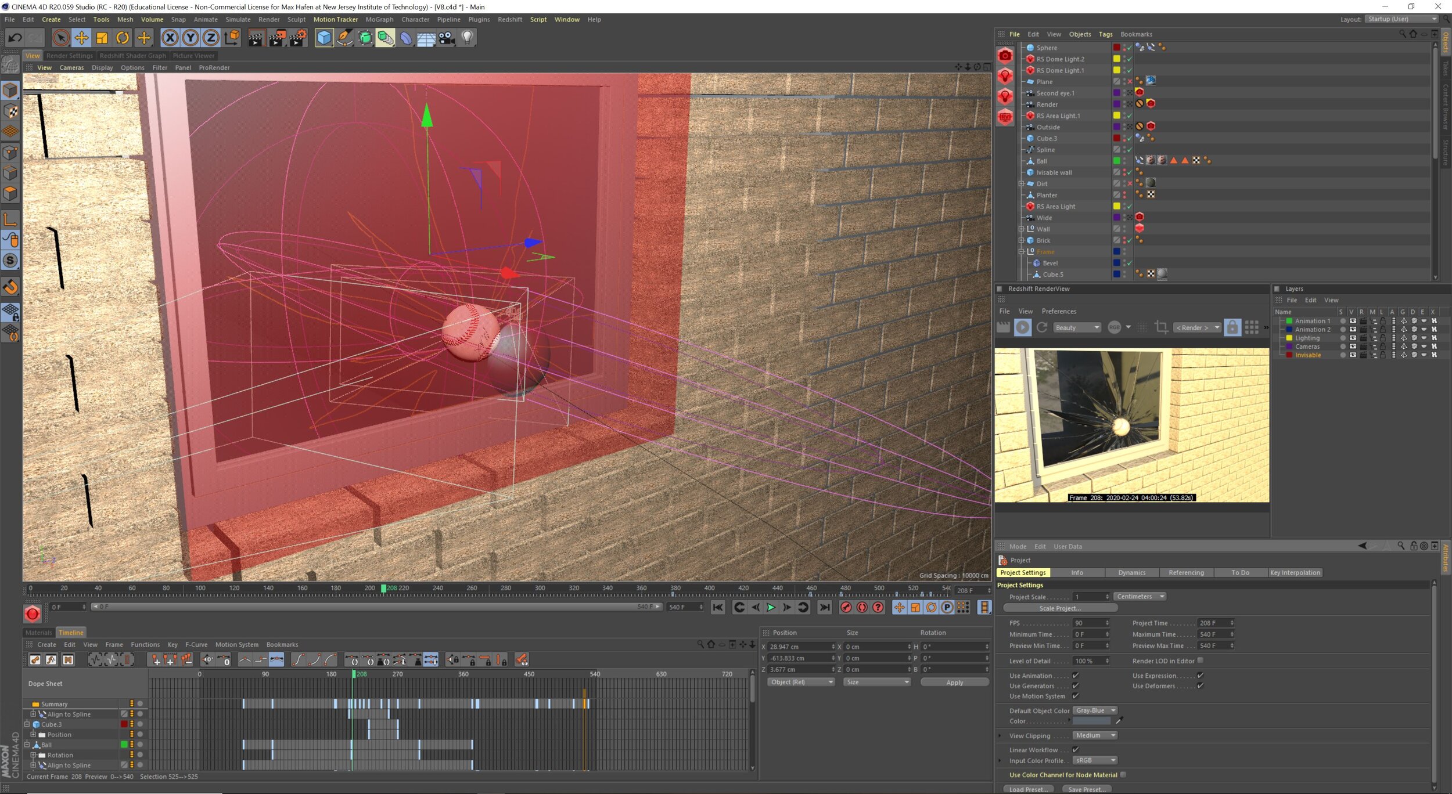Open the Default Object Color dropdown
Image resolution: width=1452 pixels, height=794 pixels.
tap(1094, 710)
